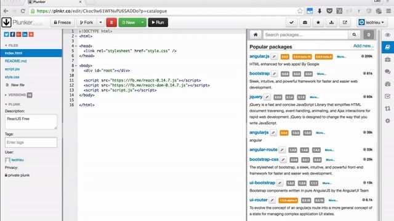Image resolution: width=394 pixels, height=221 pixels.
Task: Click the package search magnifier button
Action: pos(355,34)
